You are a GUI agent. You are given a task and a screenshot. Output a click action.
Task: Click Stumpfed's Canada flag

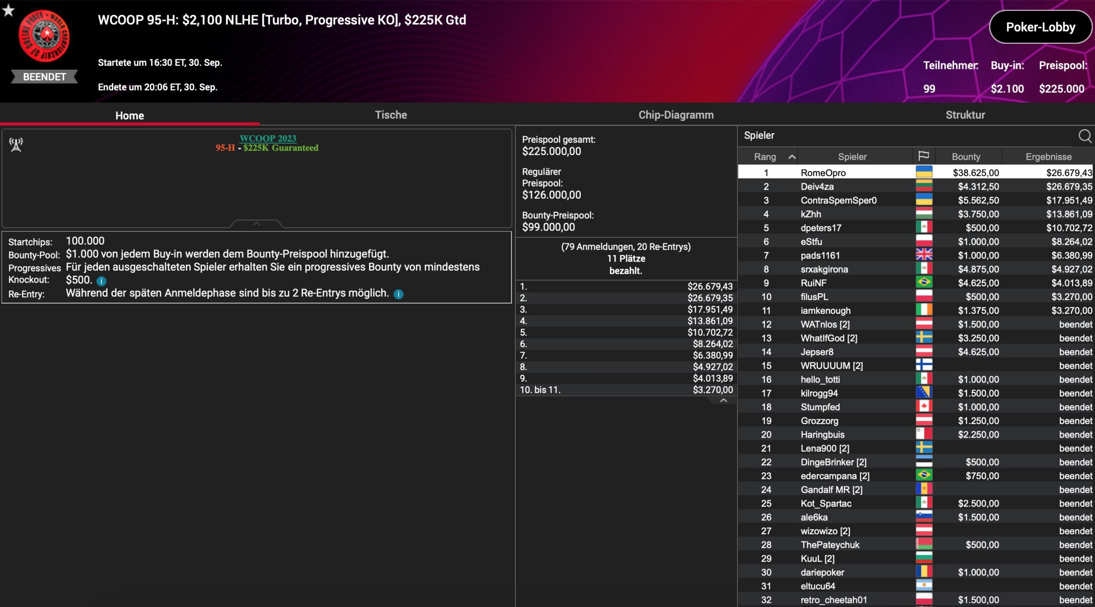(x=924, y=407)
